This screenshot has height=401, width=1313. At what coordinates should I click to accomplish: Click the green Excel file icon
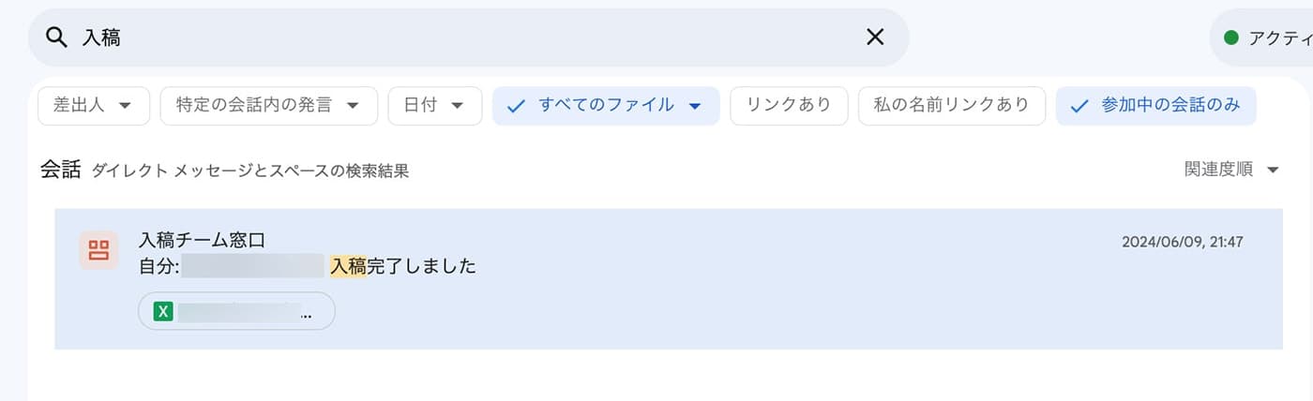(163, 311)
